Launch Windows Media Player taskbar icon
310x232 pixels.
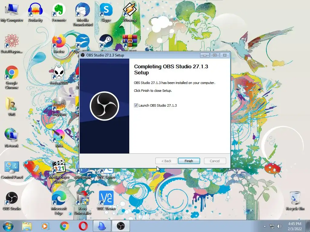[45, 226]
